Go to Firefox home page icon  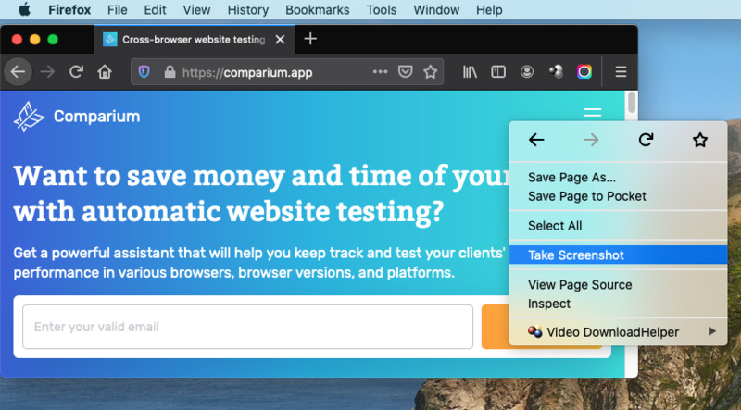(x=105, y=72)
